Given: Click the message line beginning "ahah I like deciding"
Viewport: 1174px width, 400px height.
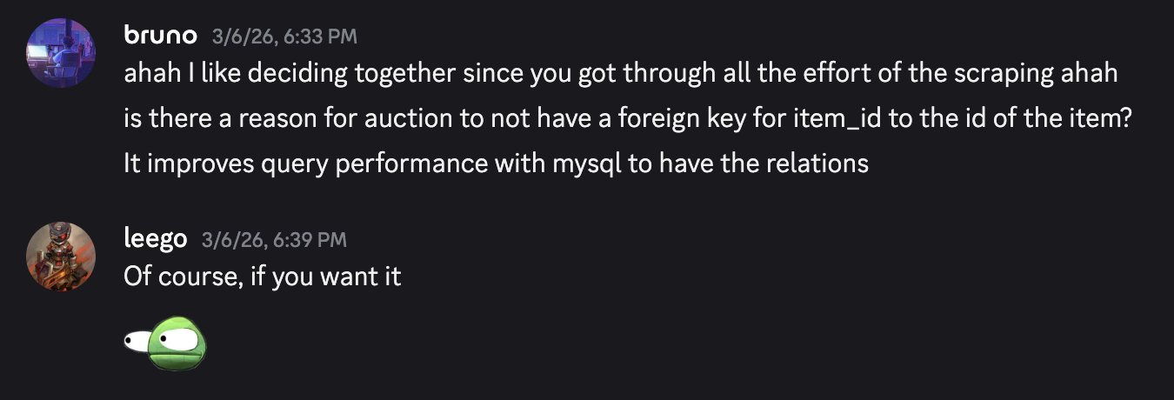Looking at the screenshot, I should coord(620,74).
